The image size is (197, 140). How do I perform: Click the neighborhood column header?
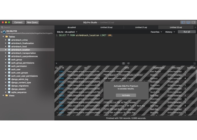coord(158,68)
